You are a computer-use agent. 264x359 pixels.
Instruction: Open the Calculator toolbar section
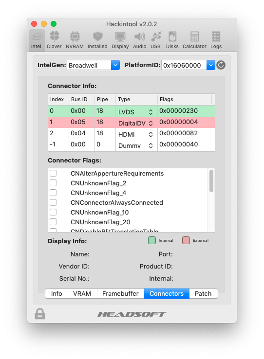pyautogui.click(x=194, y=40)
